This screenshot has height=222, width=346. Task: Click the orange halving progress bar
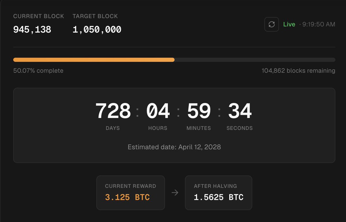(x=94, y=60)
